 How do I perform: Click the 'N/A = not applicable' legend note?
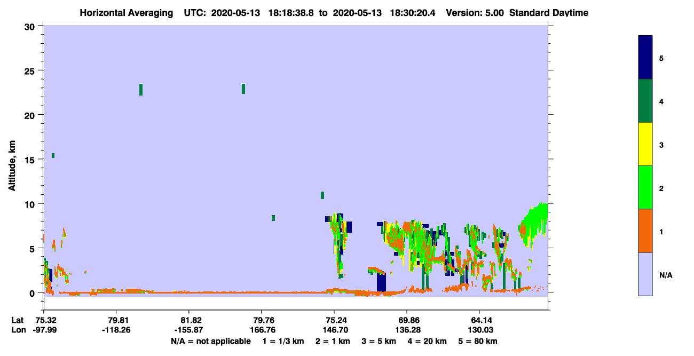pyautogui.click(x=210, y=341)
